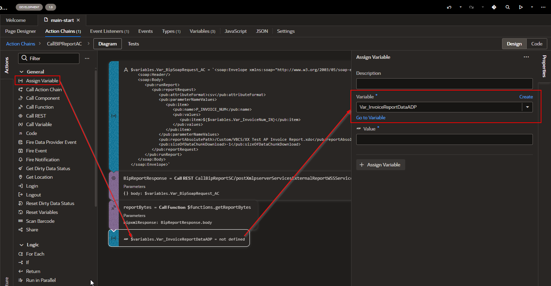
Task: Select the Call Function action icon
Action: pos(21,107)
